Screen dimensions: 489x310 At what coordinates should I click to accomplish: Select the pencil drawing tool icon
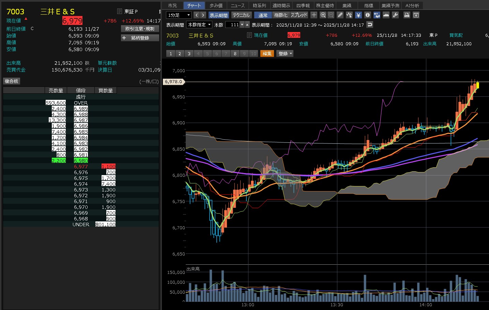tap(340, 15)
